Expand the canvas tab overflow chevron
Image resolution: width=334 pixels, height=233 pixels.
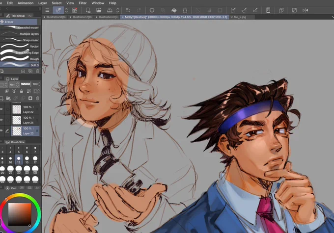click(x=333, y=17)
